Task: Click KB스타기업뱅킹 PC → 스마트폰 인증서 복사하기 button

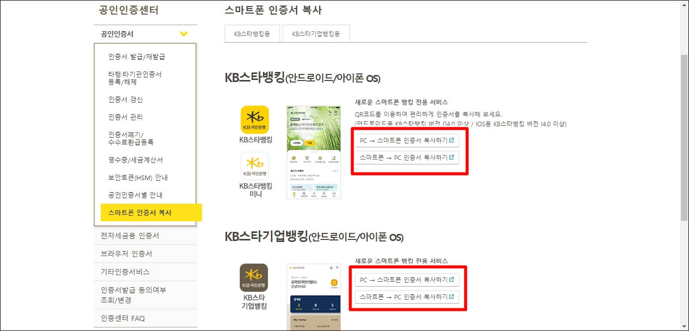Action: 407,280
